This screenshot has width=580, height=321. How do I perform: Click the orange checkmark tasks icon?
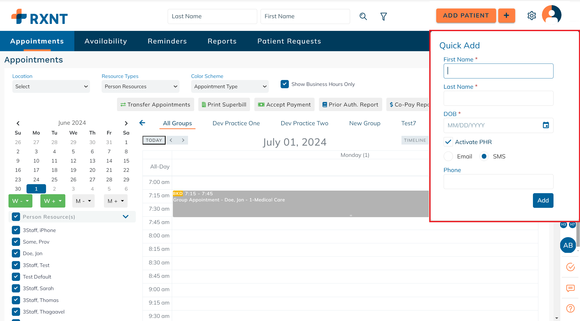[570, 267]
